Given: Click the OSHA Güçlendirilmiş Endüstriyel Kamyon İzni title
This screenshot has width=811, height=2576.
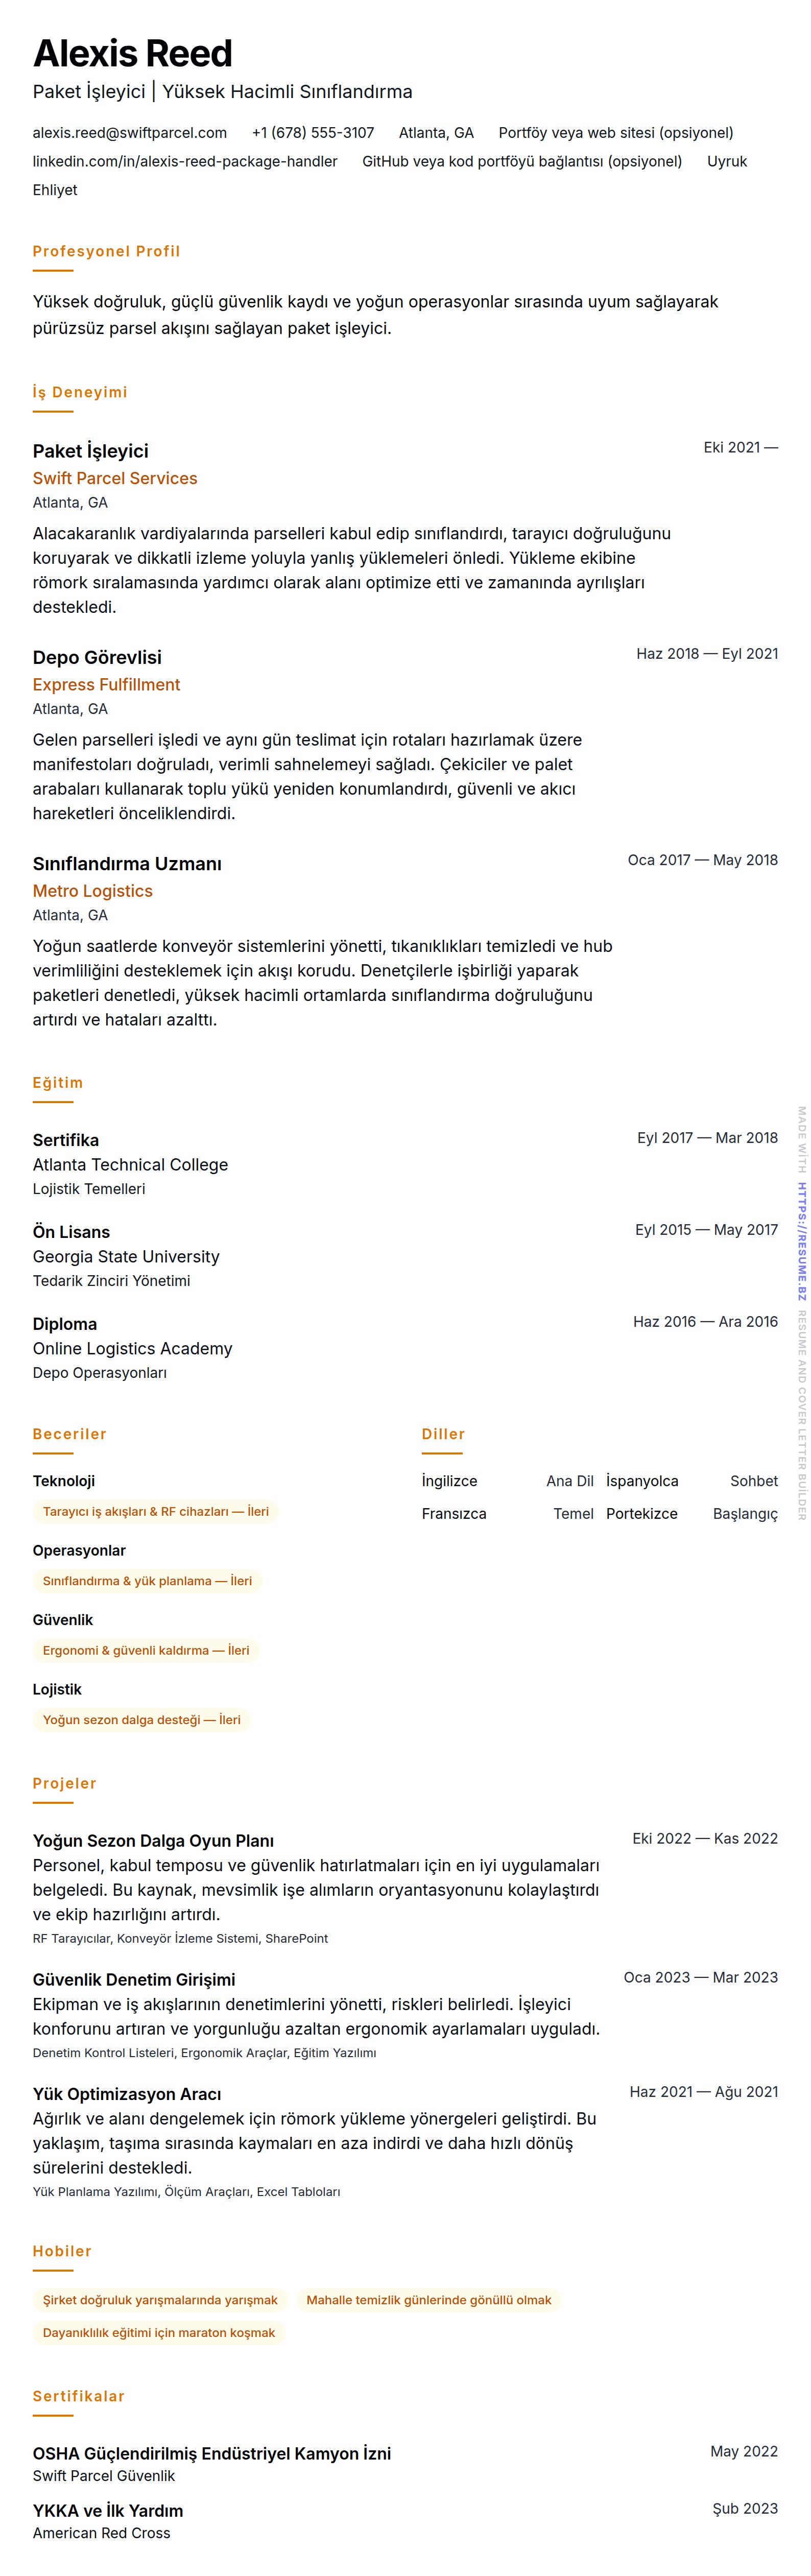Looking at the screenshot, I should pyautogui.click(x=211, y=2453).
